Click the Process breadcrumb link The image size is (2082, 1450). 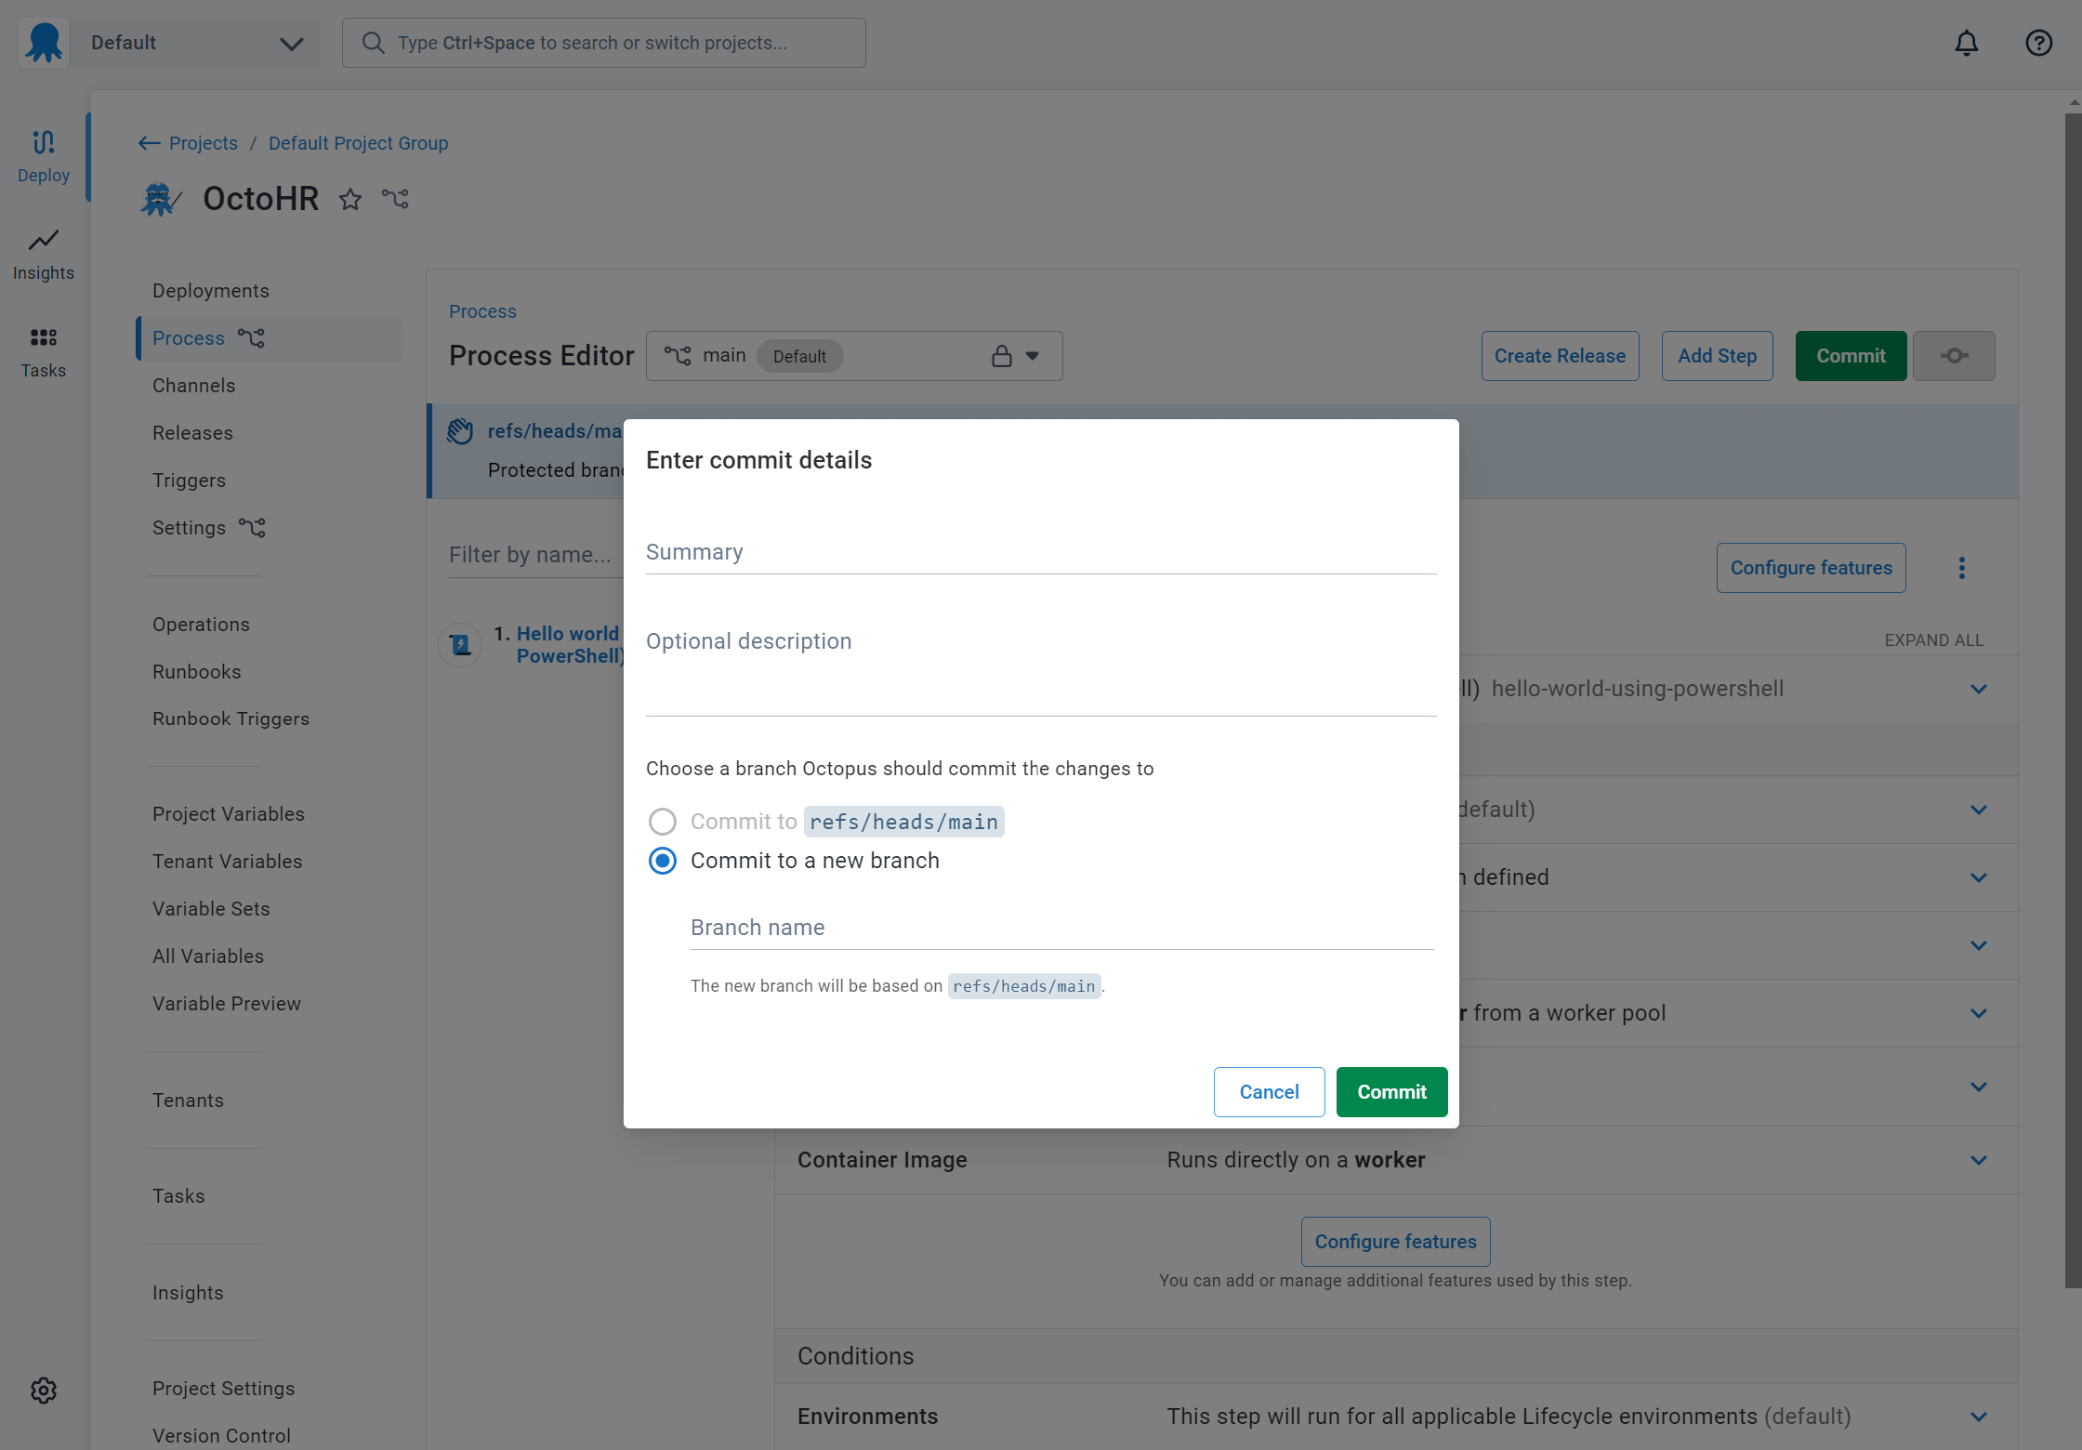(482, 311)
